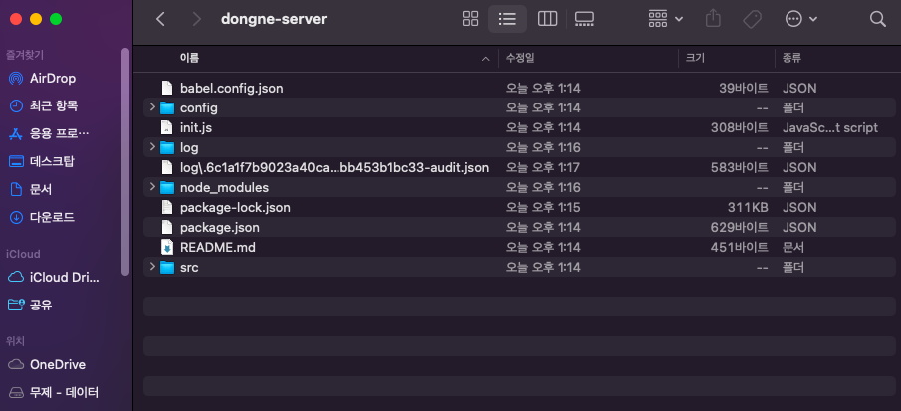This screenshot has height=411, width=901.
Task: Select the config folder row
Action: pos(519,107)
